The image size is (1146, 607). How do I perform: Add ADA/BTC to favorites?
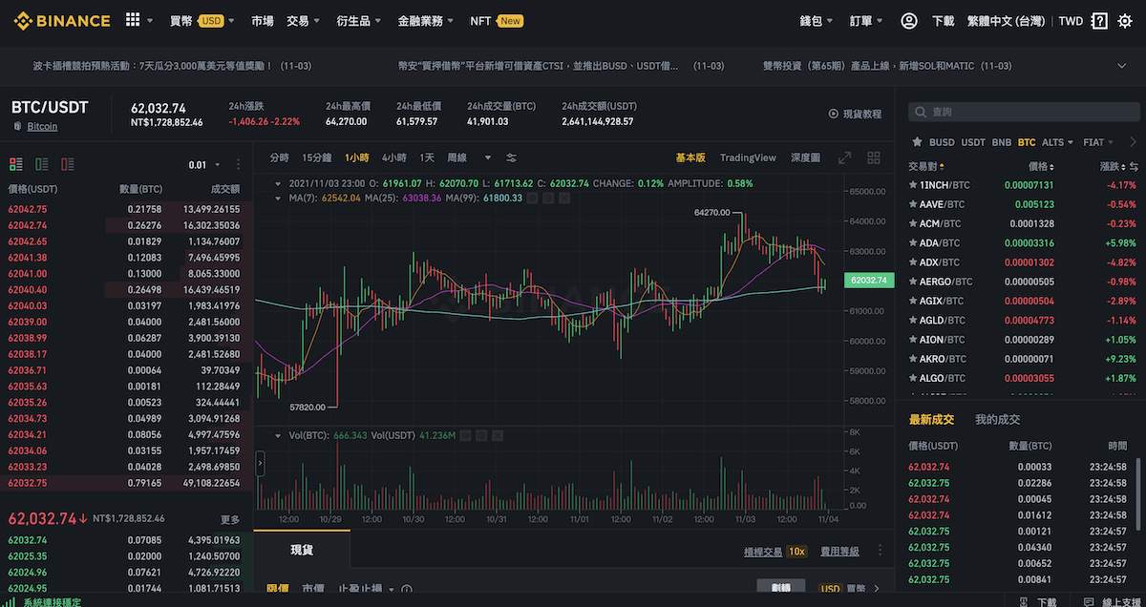pyautogui.click(x=913, y=242)
